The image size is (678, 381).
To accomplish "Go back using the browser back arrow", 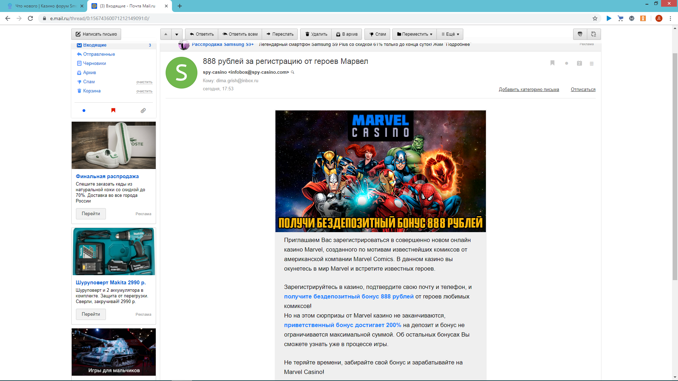I will [x=8, y=18].
